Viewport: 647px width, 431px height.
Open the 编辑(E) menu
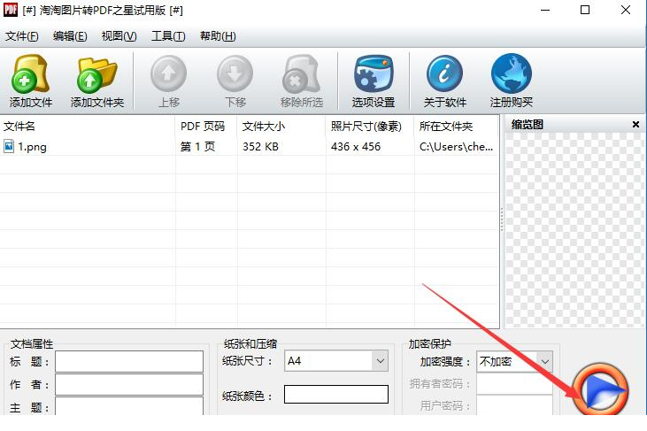70,36
